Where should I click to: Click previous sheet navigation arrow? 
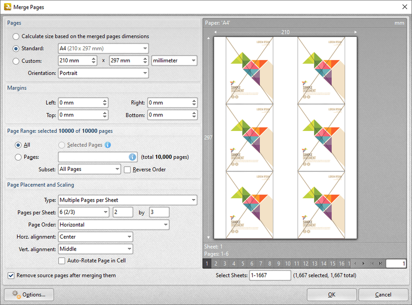click(355, 263)
